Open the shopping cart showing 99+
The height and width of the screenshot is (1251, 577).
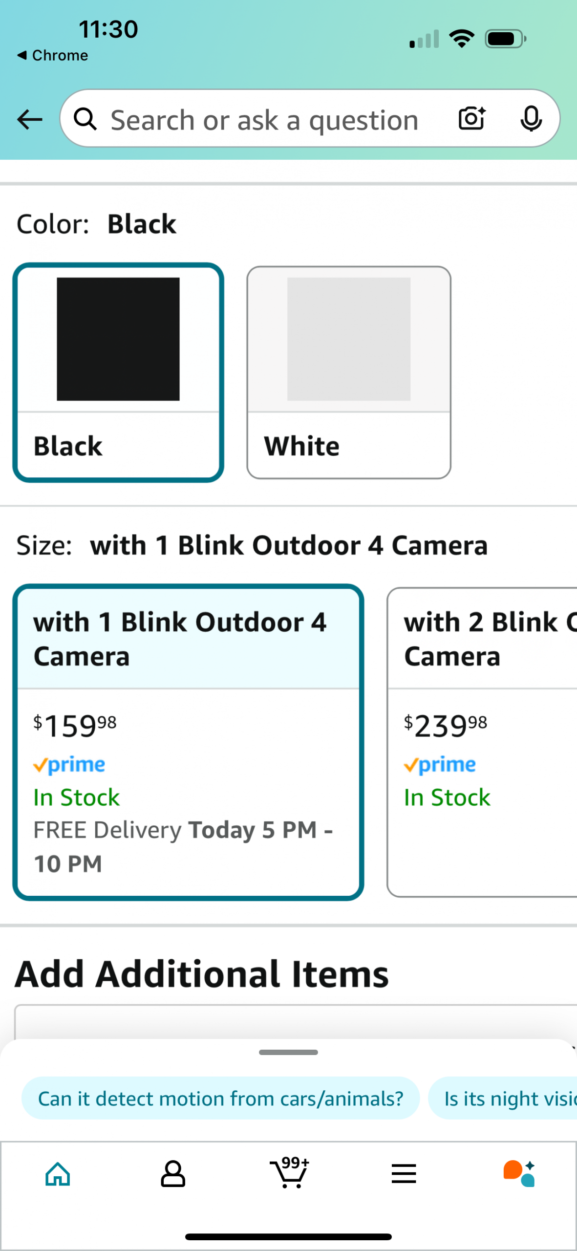[x=289, y=1172]
